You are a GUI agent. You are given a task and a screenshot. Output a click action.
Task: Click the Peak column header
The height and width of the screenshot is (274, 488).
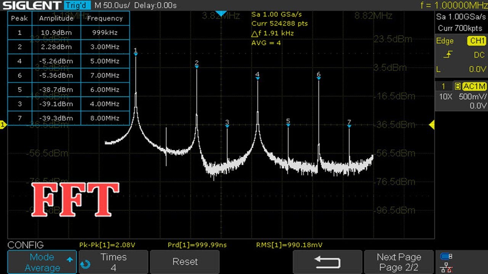coord(19,18)
